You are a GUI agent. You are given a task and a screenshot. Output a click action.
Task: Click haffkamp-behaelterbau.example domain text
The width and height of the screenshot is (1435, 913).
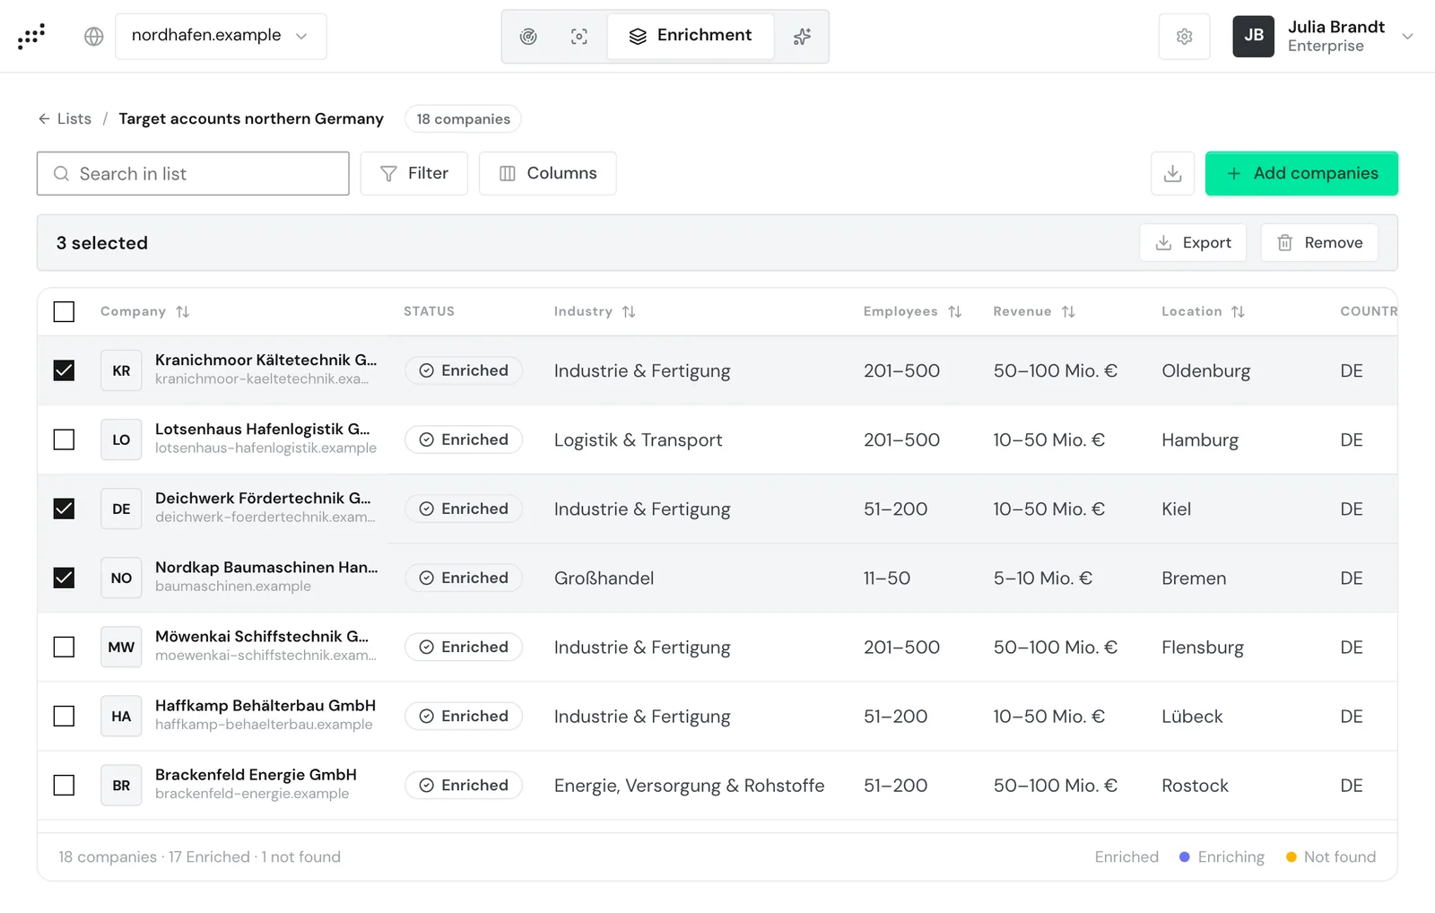[x=264, y=725]
